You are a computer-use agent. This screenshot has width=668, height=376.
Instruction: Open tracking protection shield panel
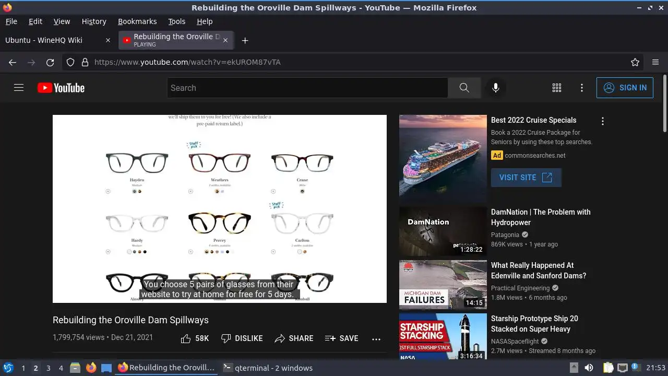click(x=70, y=62)
